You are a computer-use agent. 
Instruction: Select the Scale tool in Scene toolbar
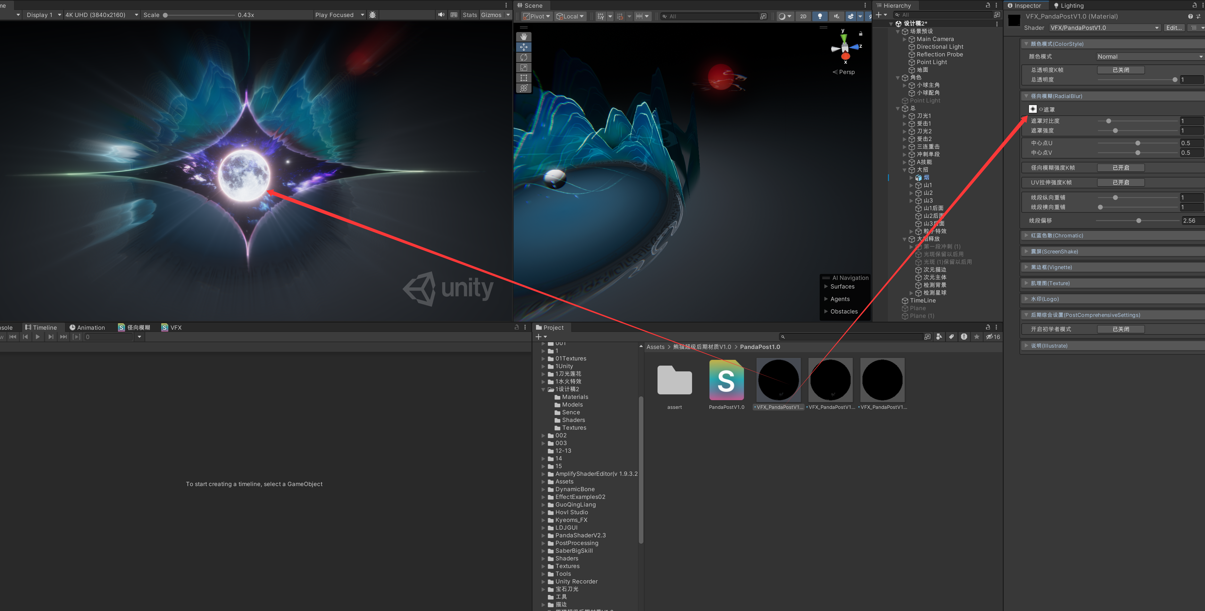(523, 67)
